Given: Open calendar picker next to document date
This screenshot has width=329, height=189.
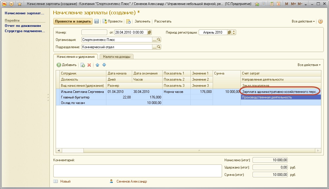Looking at the screenshot, I should pyautogui.click(x=149, y=32).
